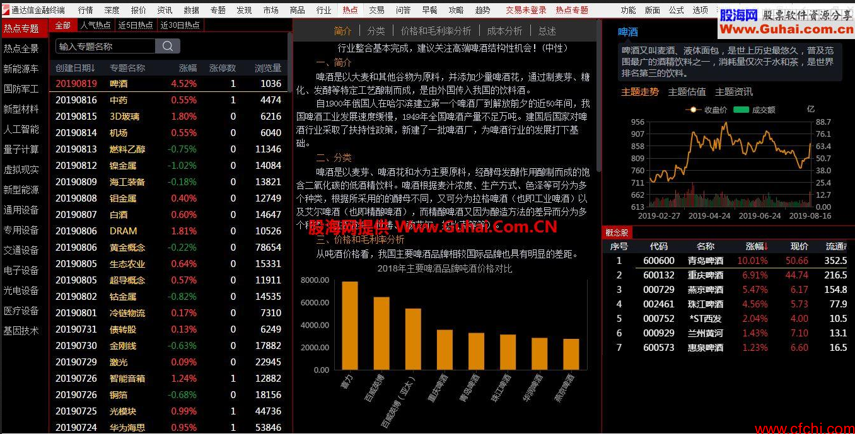
Task: Jump to 分类 section tab
Action: pyautogui.click(x=376, y=31)
